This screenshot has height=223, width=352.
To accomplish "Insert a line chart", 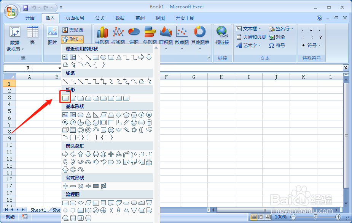I will tap(118, 35).
